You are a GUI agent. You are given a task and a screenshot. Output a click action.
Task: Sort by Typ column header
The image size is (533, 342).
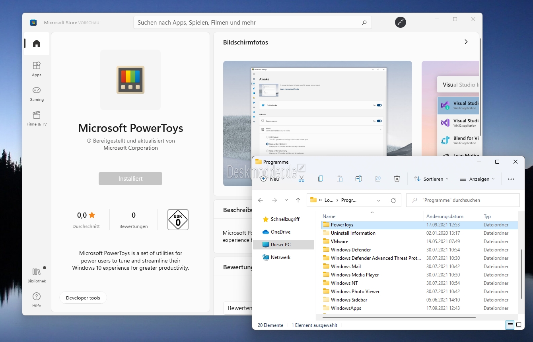[x=500, y=216]
